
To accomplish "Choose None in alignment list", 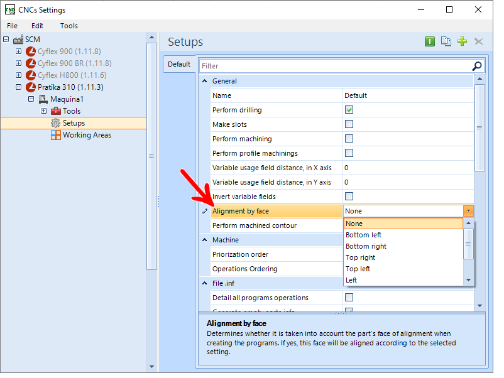I will (403, 224).
